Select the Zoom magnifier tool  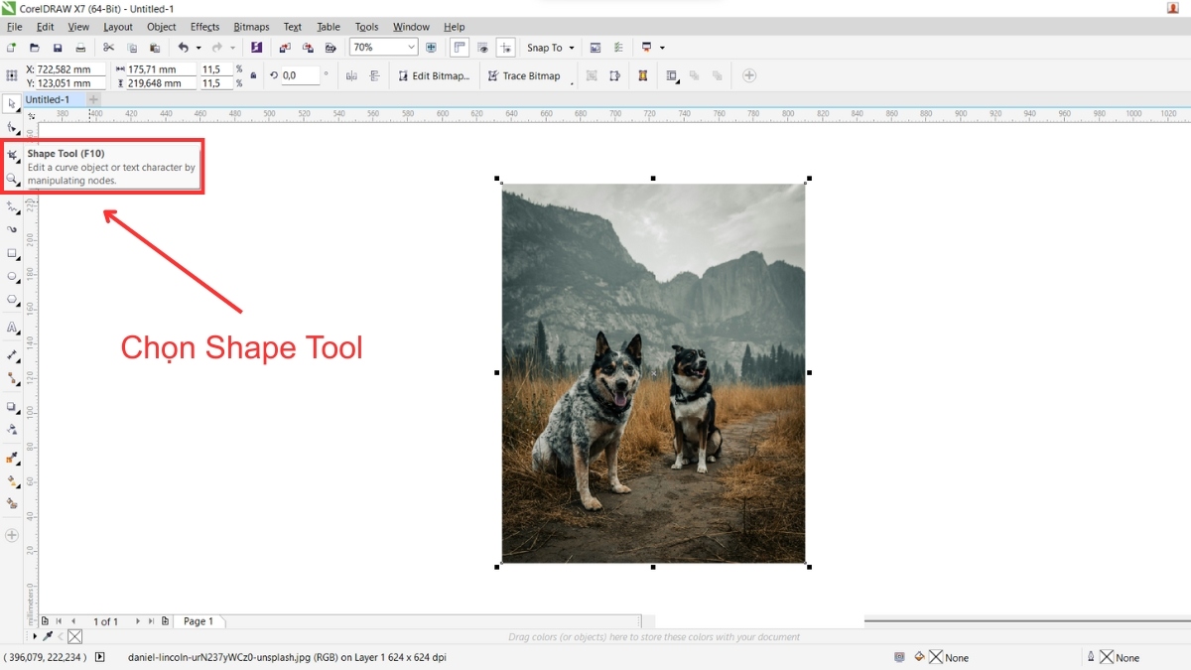coord(12,180)
